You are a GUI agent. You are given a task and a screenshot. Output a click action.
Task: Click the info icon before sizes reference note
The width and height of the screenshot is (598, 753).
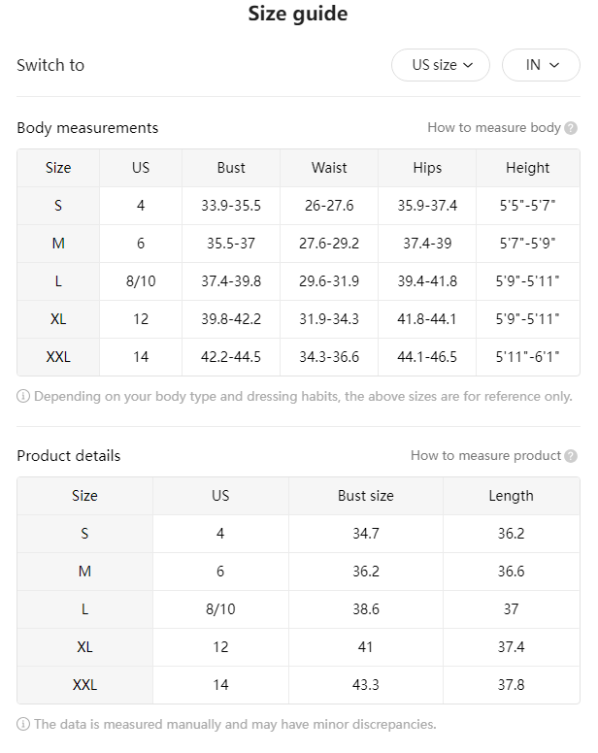pos(23,396)
